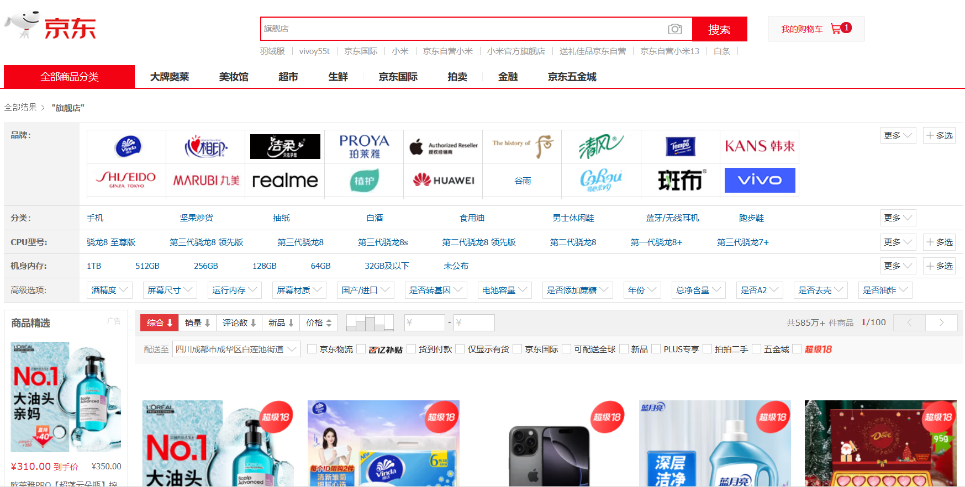Open the JD.com home logo
This screenshot has width=965, height=487.
pyautogui.click(x=51, y=26)
